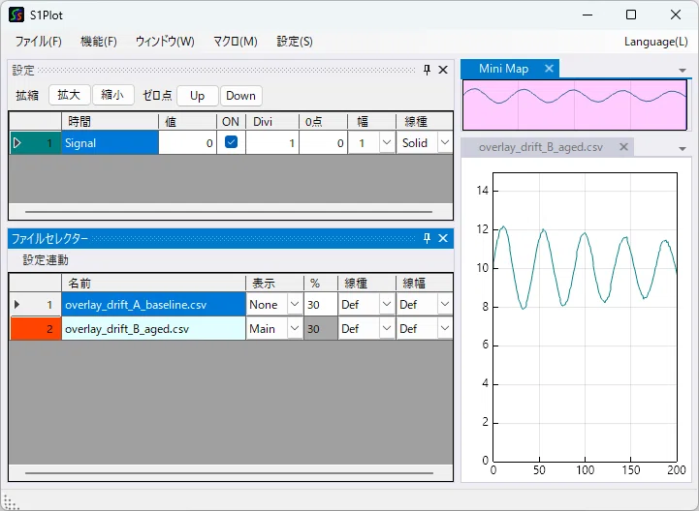Open 線幅 dropdown for overlay_drift_B_aged.csv
699x511 pixels.
click(444, 328)
